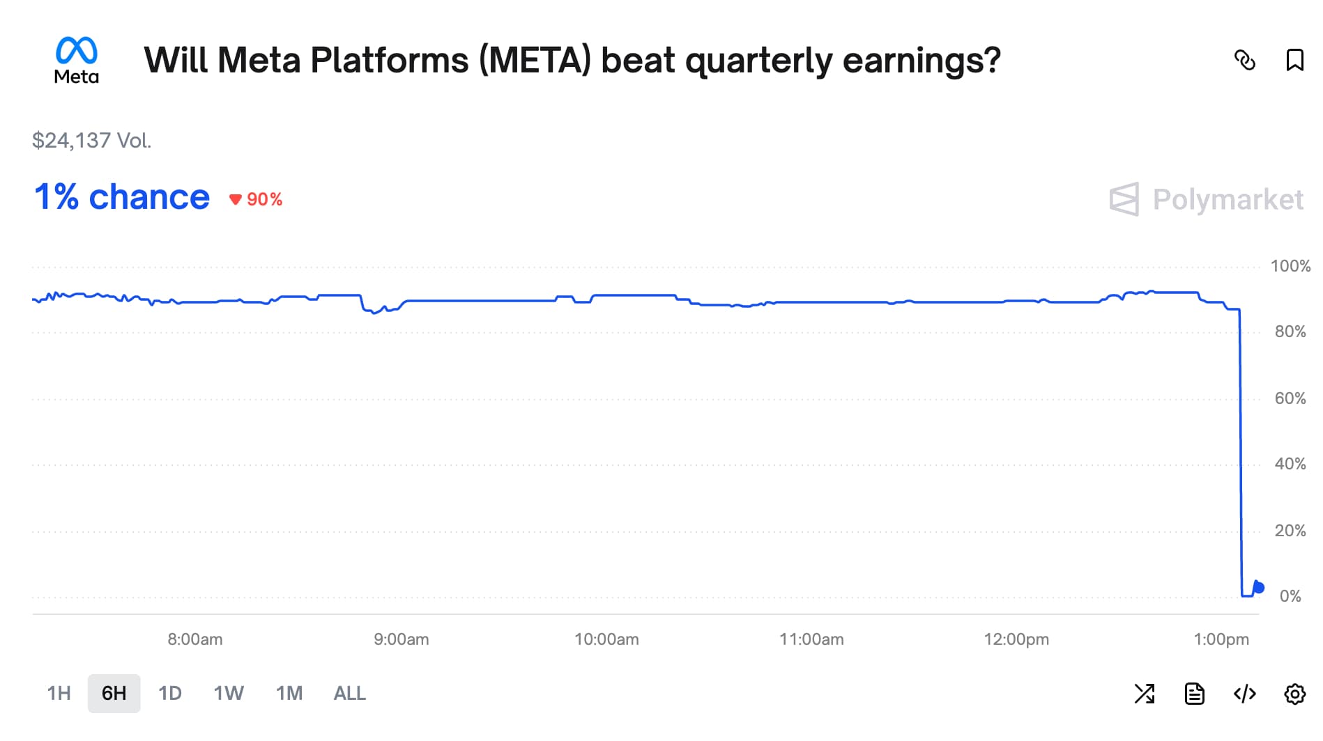Click the current price endpoint dot
The width and height of the screenshot is (1323, 741).
click(1259, 588)
